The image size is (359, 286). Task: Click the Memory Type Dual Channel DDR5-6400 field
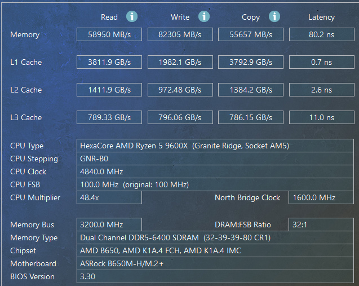click(x=215, y=237)
